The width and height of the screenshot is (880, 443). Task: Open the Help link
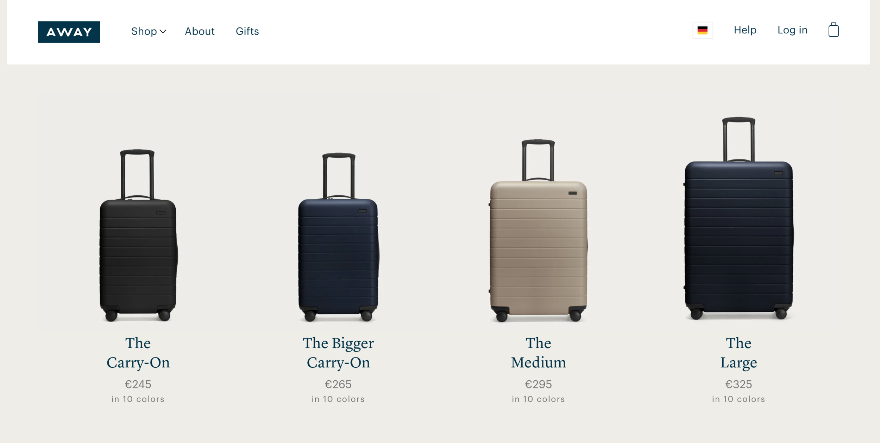coord(745,30)
